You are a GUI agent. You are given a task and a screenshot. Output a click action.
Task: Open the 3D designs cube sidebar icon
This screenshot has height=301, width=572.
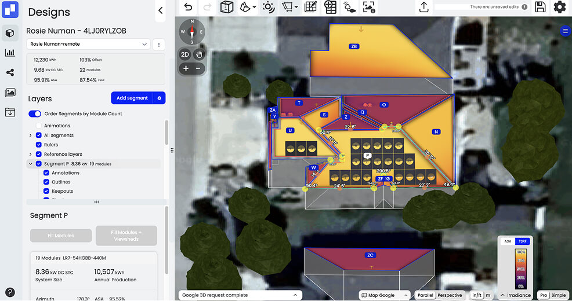(10, 33)
